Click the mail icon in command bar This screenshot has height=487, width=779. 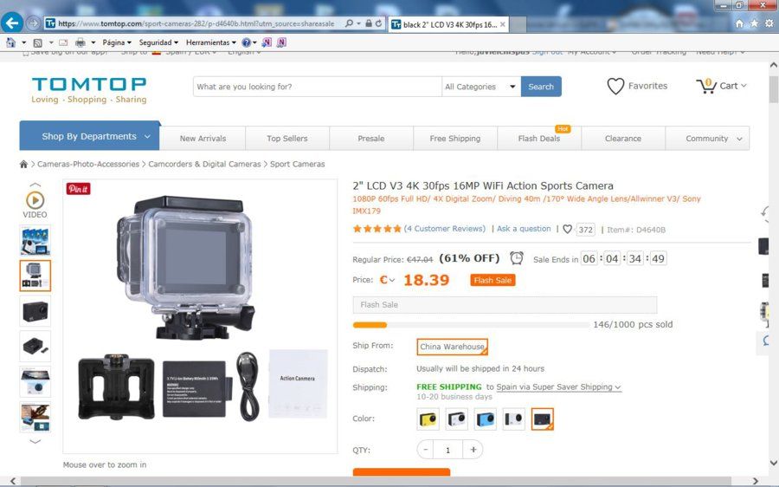63,42
